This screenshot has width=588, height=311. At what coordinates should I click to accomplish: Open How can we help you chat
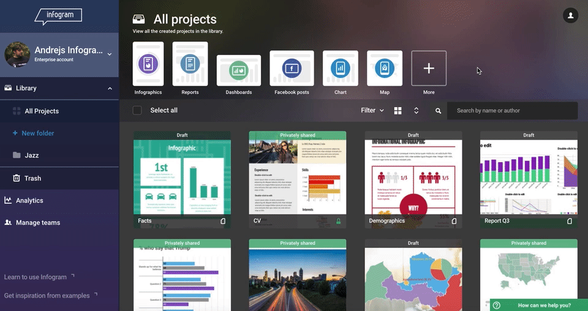(x=539, y=305)
